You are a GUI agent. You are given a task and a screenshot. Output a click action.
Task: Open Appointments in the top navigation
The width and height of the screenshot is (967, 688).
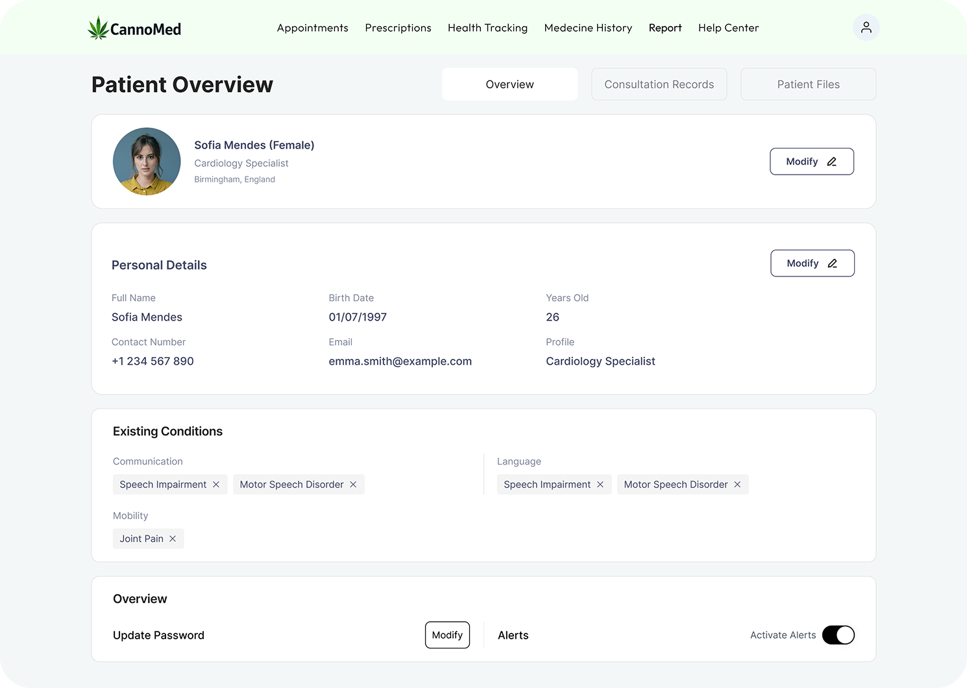pyautogui.click(x=312, y=28)
